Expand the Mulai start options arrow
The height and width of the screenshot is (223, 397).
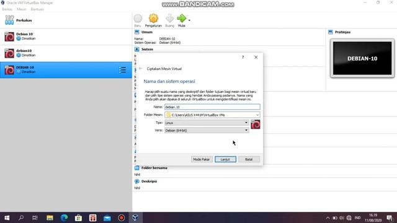tap(189, 20)
